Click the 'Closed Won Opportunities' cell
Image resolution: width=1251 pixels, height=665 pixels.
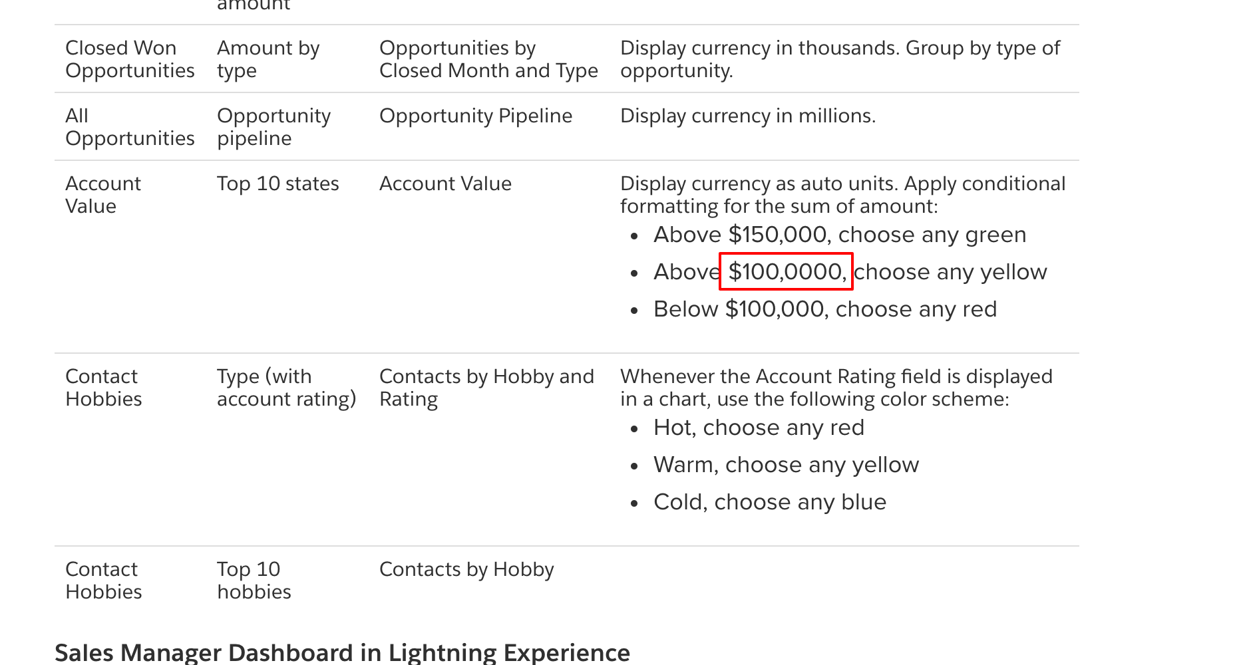point(130,59)
